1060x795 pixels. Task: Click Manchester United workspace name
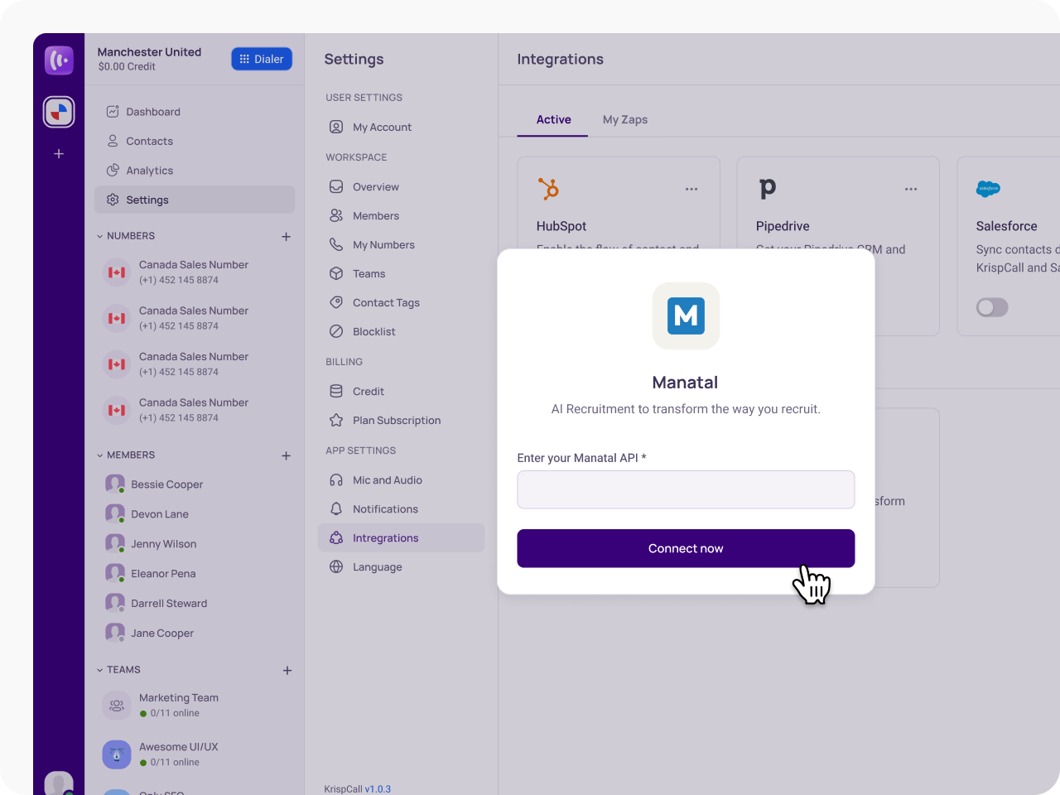click(149, 52)
